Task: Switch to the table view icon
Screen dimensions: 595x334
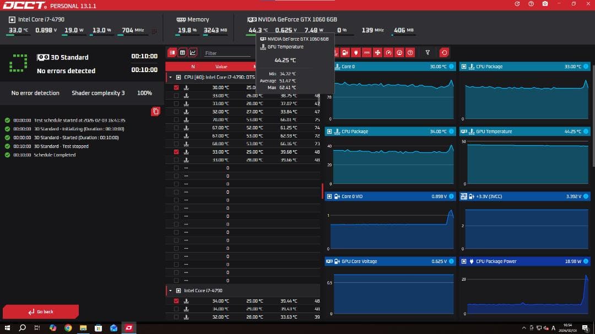Action: (x=182, y=53)
